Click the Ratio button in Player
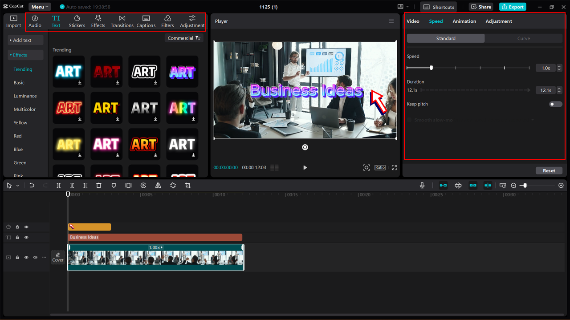570x320 pixels. (x=380, y=167)
